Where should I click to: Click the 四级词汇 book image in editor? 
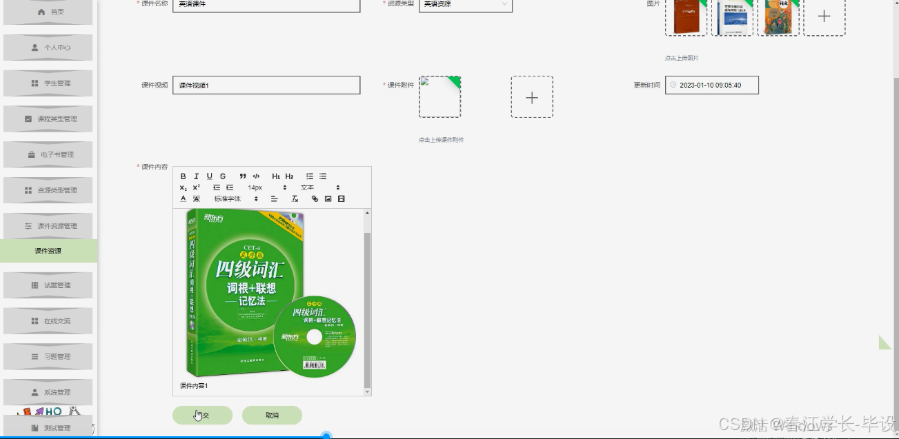pyautogui.click(x=270, y=294)
